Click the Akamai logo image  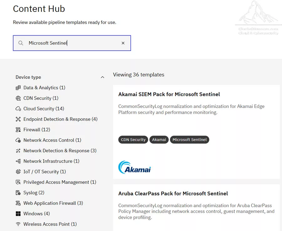pyautogui.click(x=134, y=167)
